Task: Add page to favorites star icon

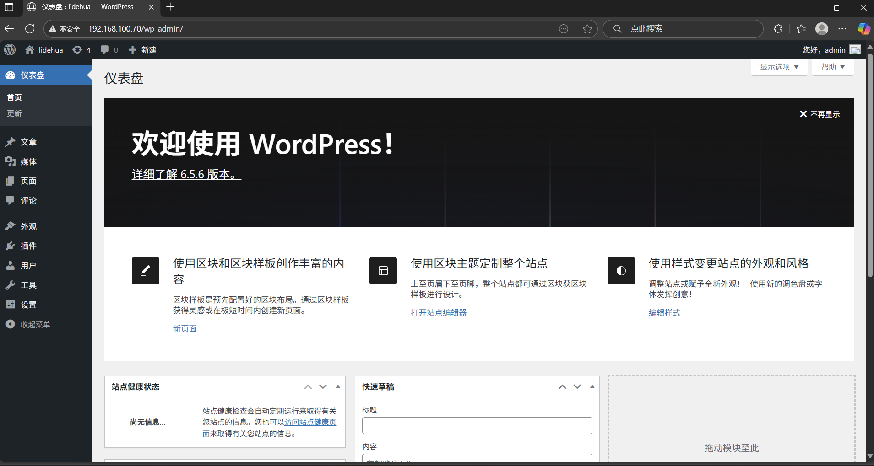Action: (587, 29)
